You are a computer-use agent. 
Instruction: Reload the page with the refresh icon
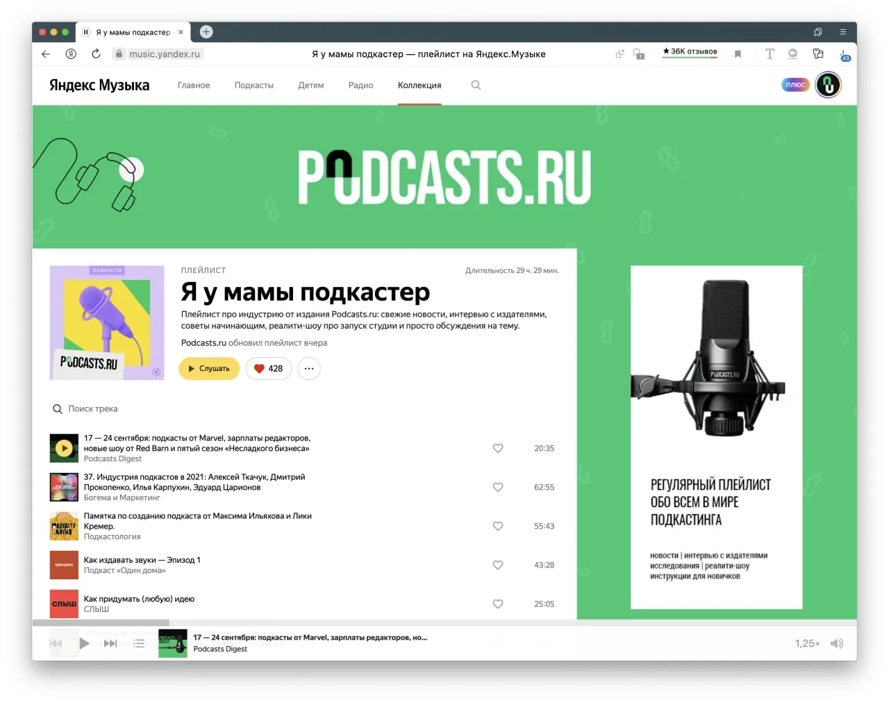pyautogui.click(x=96, y=53)
